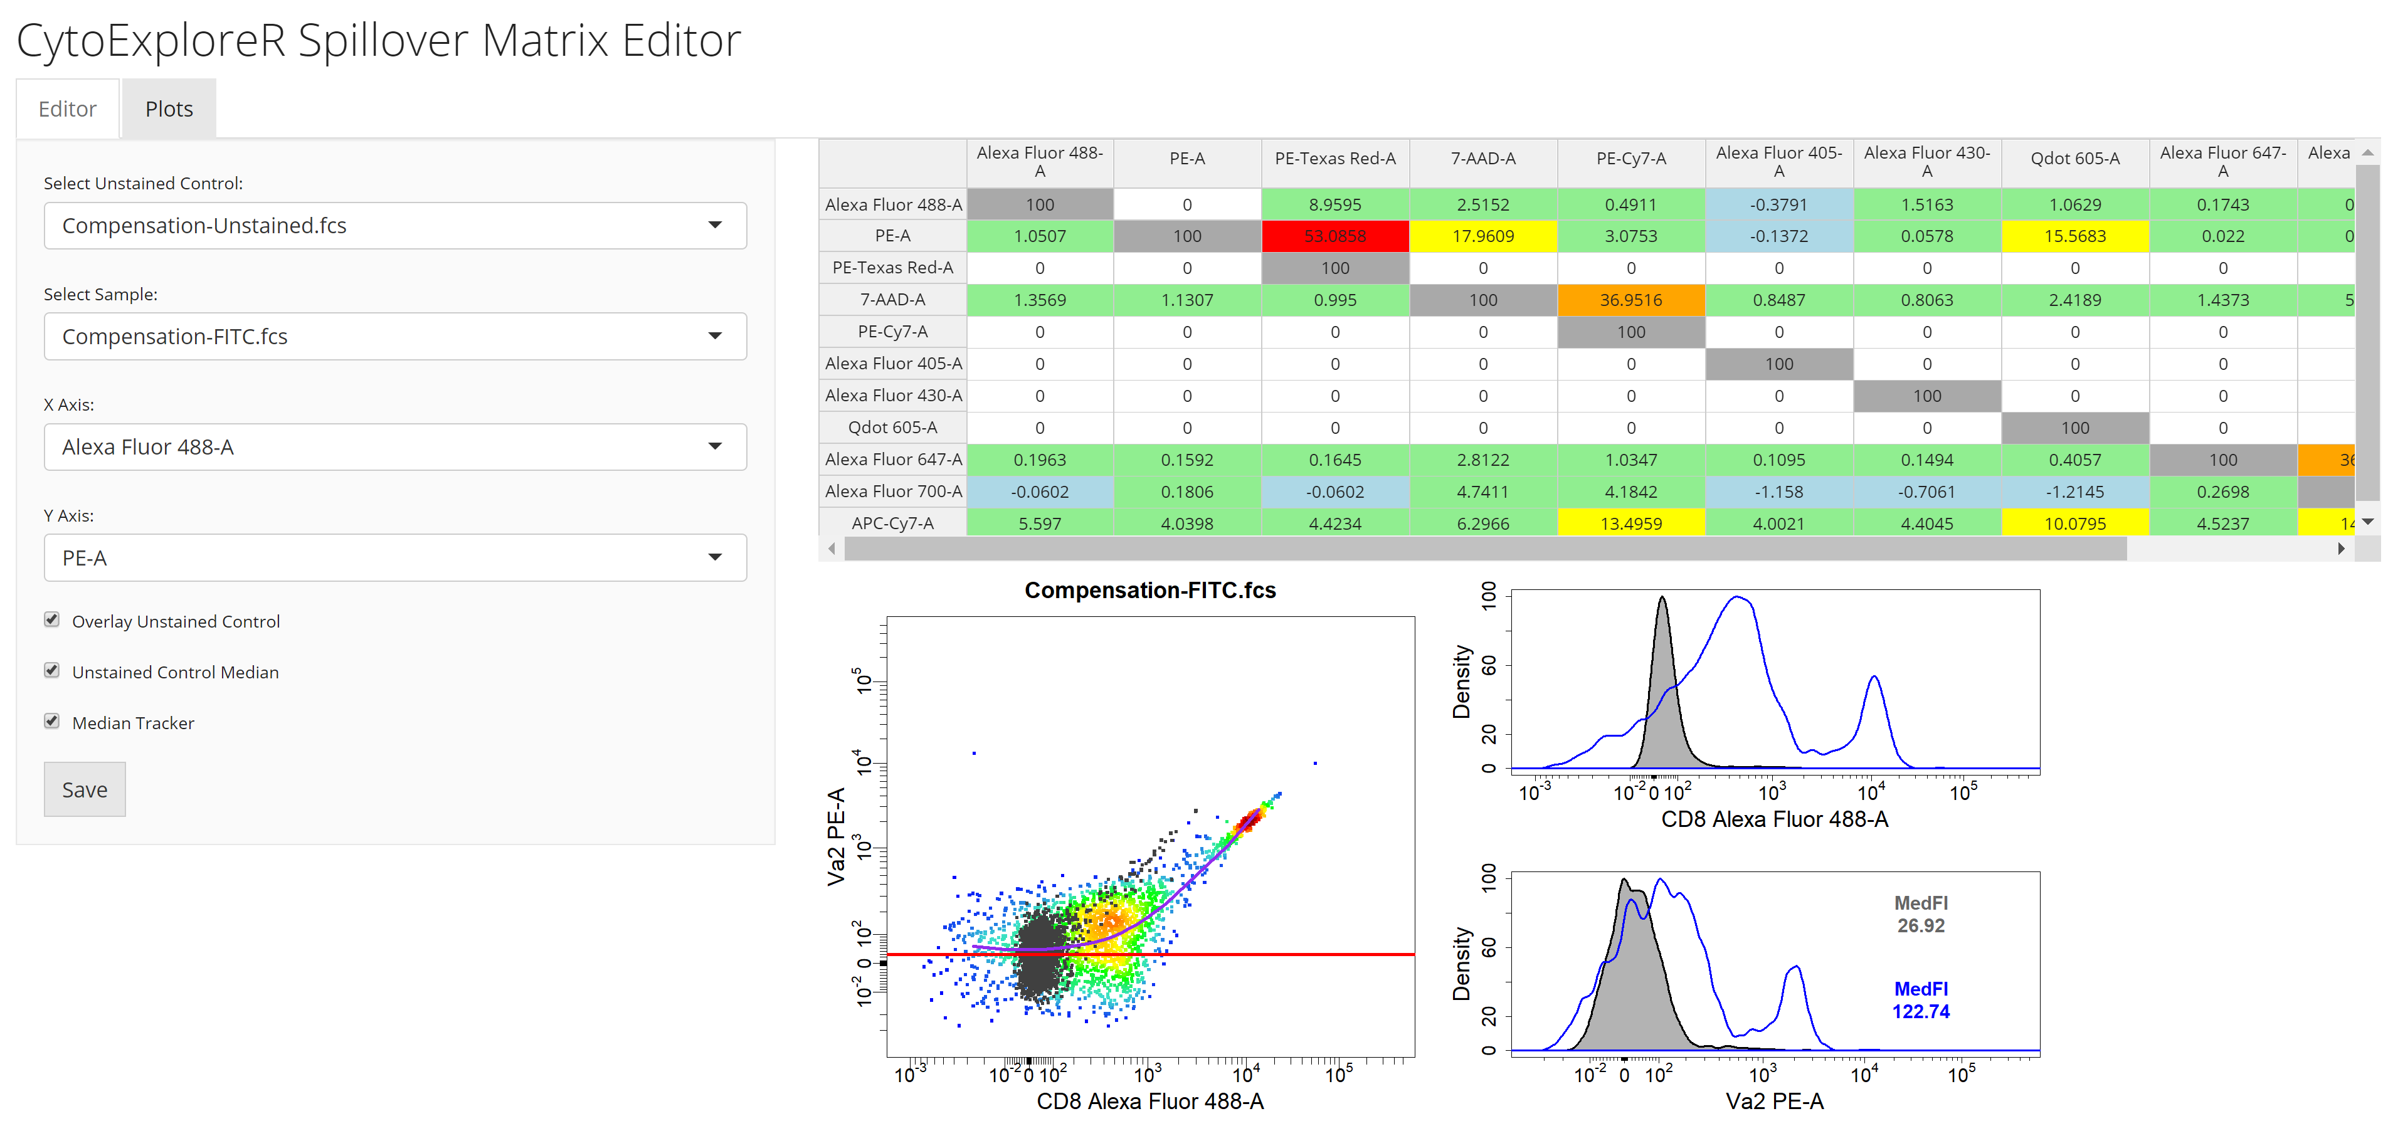Click the PE-Texas Red-A column header
Screen dimensions: 2388x1126
(1335, 159)
